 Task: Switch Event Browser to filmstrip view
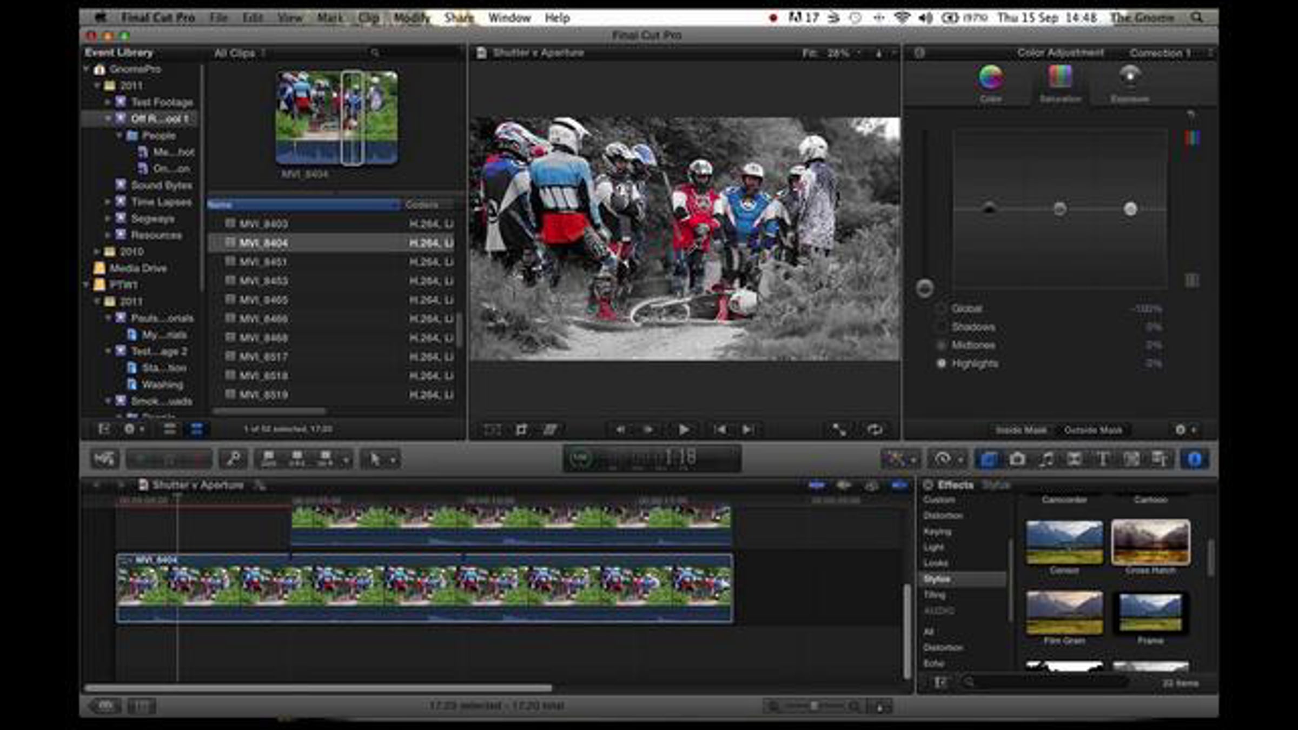tap(169, 429)
